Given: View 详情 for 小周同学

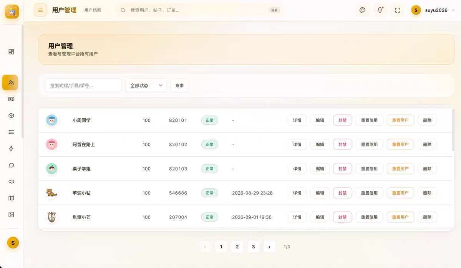Looking at the screenshot, I should [297, 120].
